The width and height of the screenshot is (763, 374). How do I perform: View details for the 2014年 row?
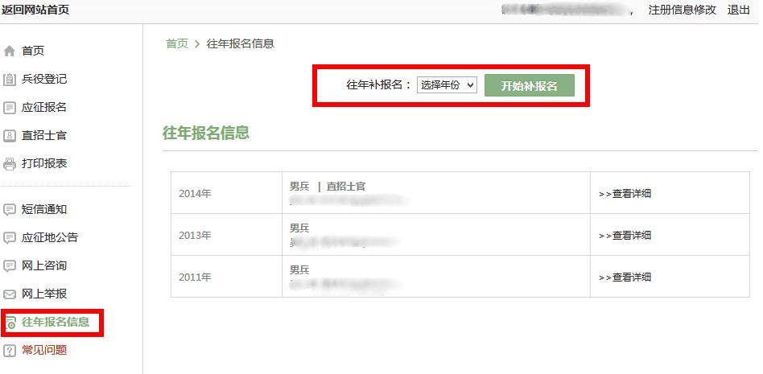coord(625,194)
